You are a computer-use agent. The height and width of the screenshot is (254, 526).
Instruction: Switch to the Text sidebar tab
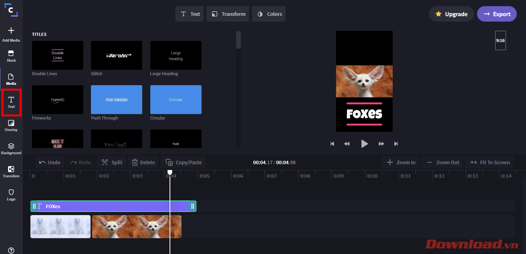(11, 102)
